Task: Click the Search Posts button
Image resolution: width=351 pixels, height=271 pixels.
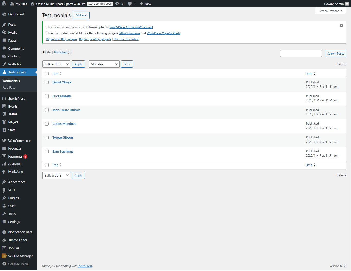Action: (335, 53)
